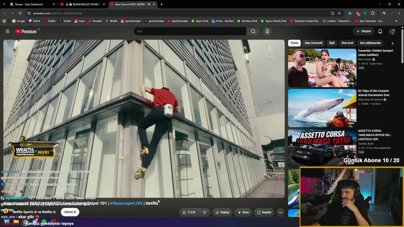Bookmark this page with star icon
This screenshot has width=404, height=227.
pyautogui.click(x=339, y=13)
